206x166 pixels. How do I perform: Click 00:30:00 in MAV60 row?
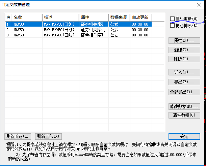coord(140,35)
